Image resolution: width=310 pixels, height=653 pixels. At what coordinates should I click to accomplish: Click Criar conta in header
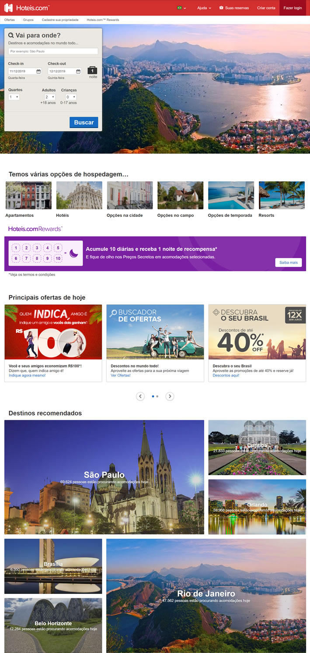click(266, 8)
